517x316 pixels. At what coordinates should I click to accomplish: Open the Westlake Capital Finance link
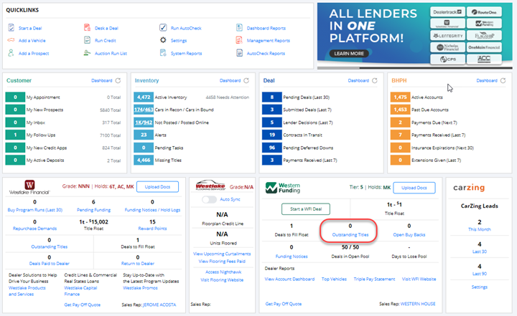coord(80,291)
